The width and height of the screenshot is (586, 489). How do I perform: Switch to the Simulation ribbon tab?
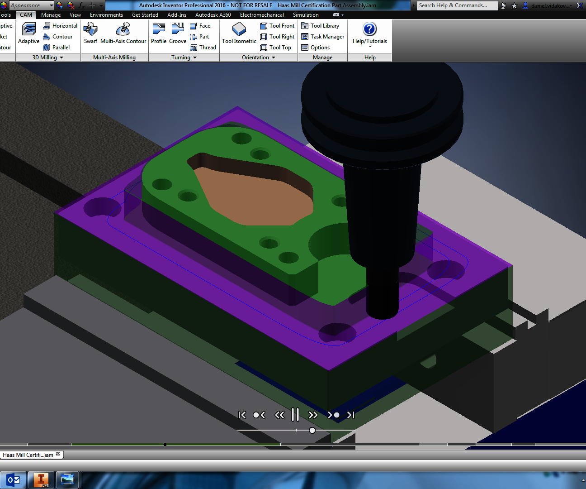[306, 14]
